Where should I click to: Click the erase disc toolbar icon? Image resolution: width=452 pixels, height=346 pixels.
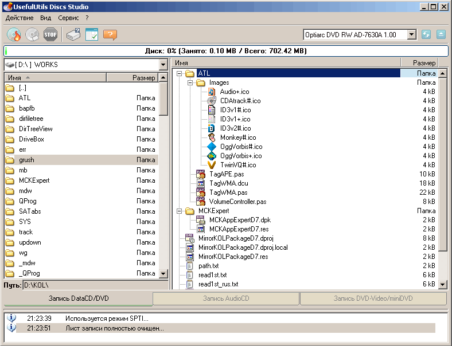pyautogui.click(x=32, y=35)
